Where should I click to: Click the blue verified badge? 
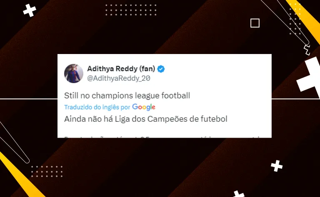point(161,69)
